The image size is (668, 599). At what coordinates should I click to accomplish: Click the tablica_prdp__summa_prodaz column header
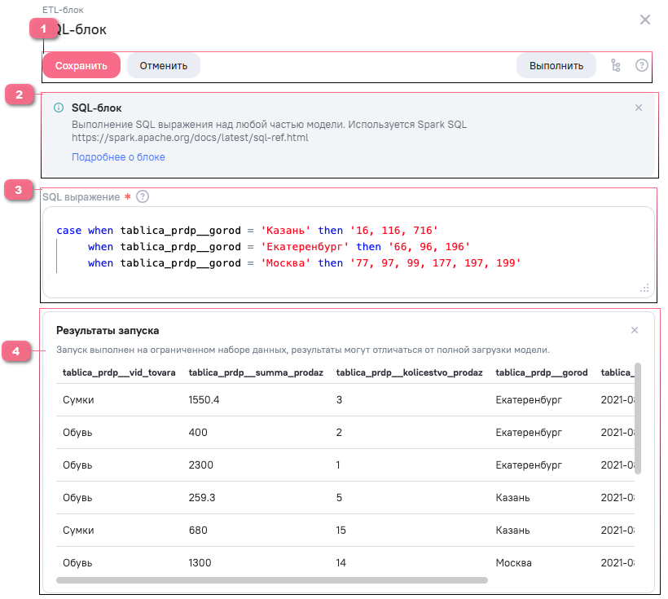coord(256,372)
